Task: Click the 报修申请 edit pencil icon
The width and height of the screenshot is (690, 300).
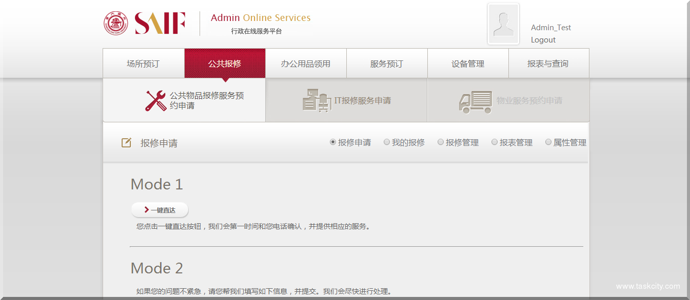Action: click(126, 143)
